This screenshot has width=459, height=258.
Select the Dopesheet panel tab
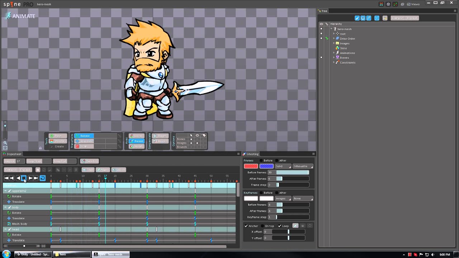[x=12, y=154]
